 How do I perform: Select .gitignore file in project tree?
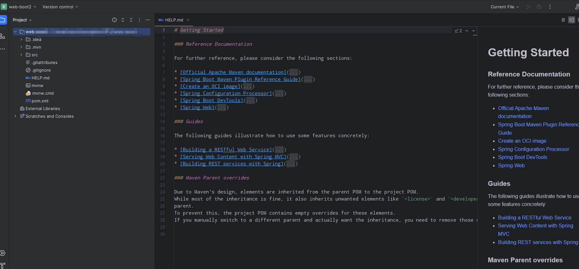pos(38,70)
